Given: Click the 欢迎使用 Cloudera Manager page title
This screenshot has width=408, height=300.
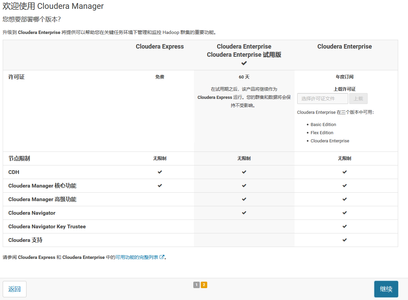Looking at the screenshot, I should pyautogui.click(x=53, y=6).
